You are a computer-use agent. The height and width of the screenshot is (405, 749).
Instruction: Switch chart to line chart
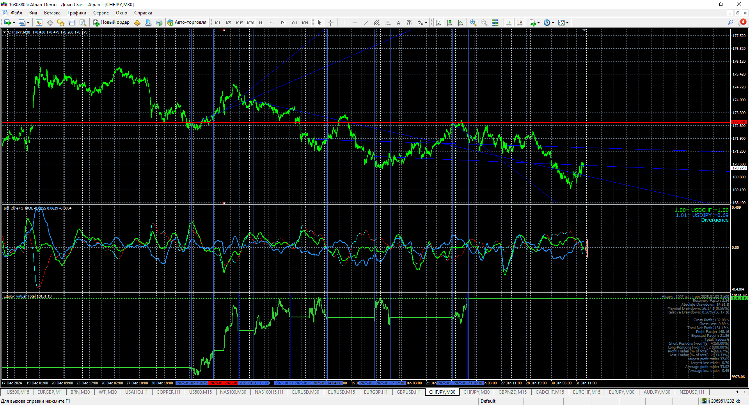[460, 23]
